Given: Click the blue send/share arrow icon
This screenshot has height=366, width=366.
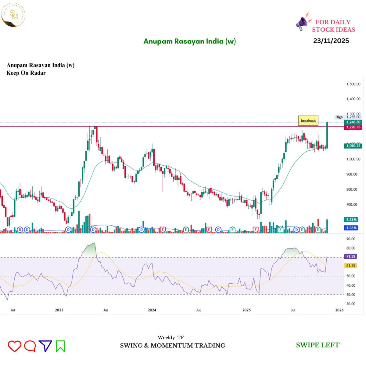Looking at the screenshot, I should 45,346.
